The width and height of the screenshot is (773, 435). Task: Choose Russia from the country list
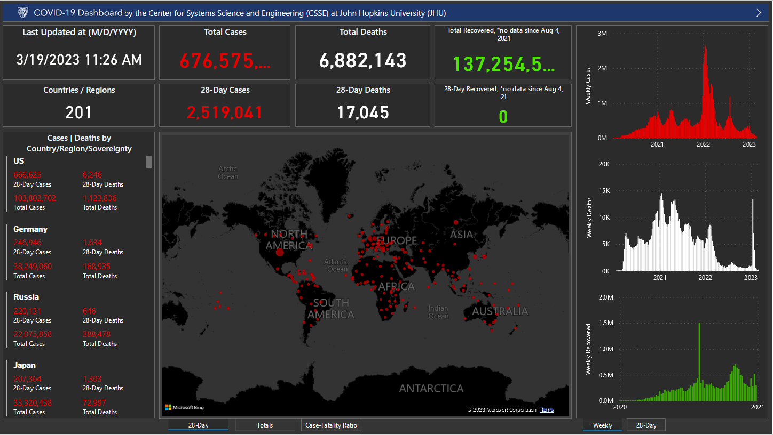26,297
